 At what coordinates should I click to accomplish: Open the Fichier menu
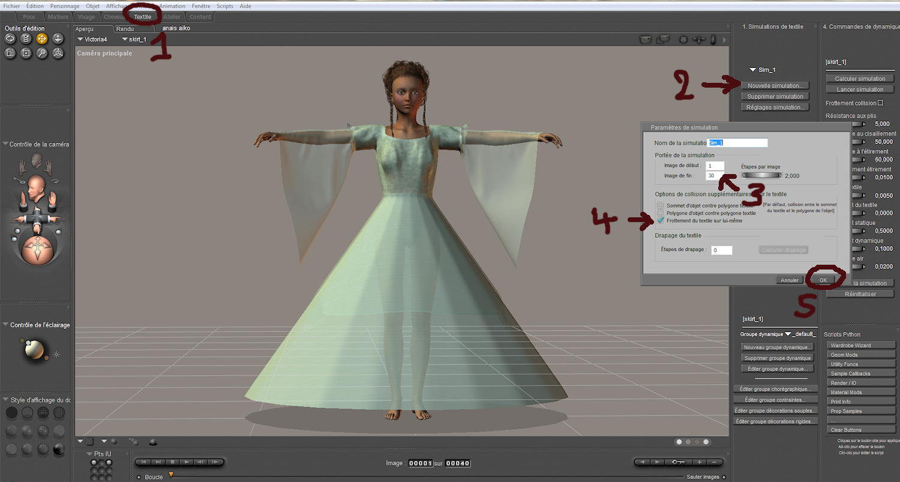[11, 5]
